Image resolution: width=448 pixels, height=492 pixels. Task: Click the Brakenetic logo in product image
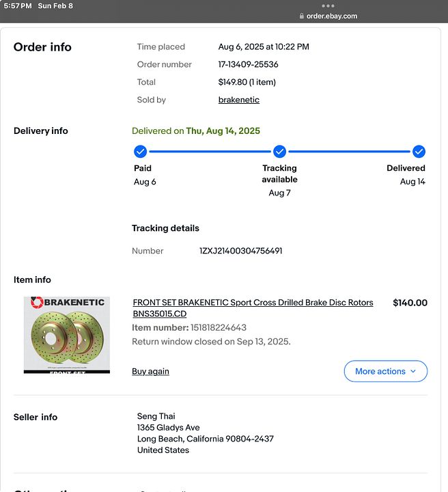coord(68,303)
